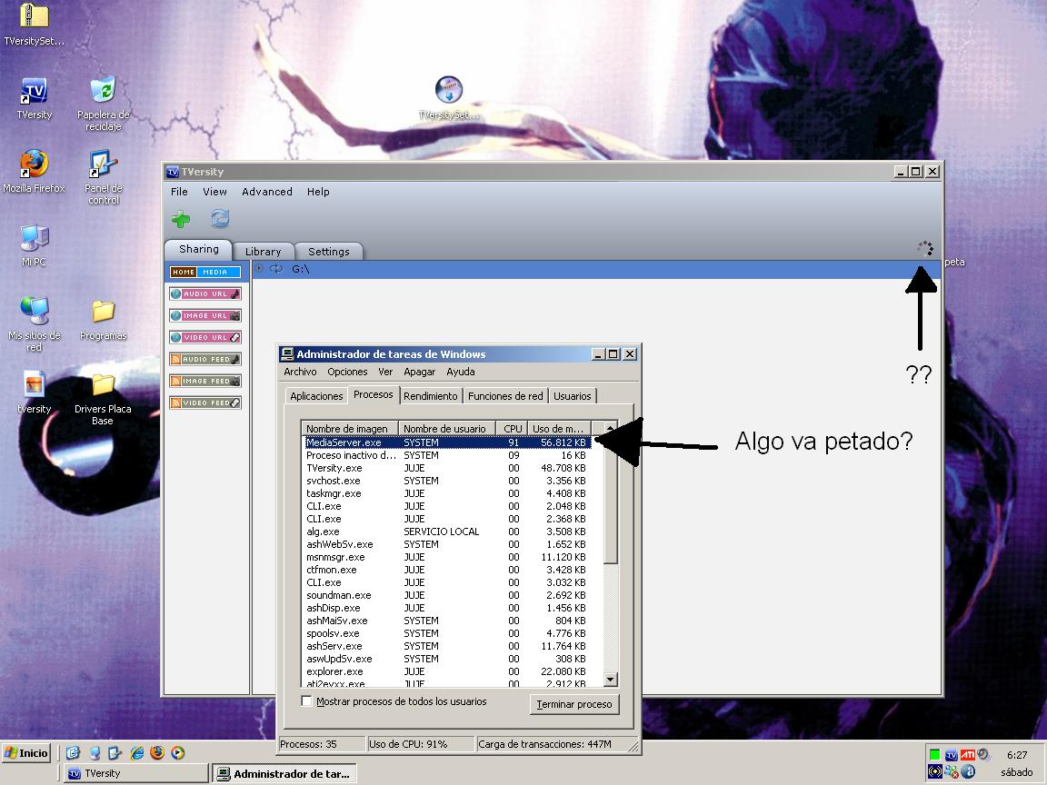Screen dimensions: 1047x785
Task: Click the process list scrollbar down arrow
Action: (x=610, y=680)
